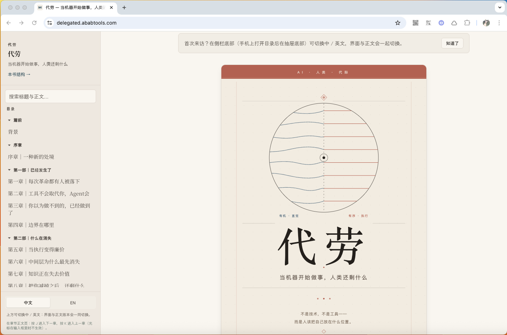This screenshot has height=335, width=507.
Task: Open the cloud extension icon
Action: (x=454, y=23)
